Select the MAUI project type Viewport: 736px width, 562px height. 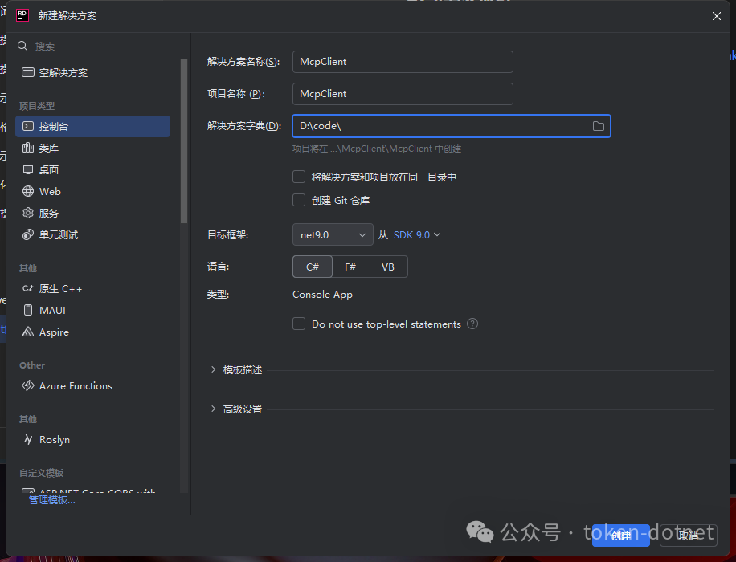pos(51,310)
